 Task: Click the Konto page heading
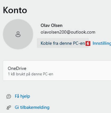click(x=15, y=10)
